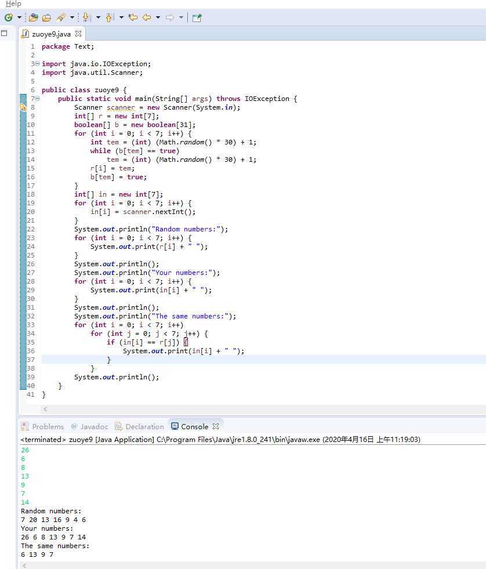The width and height of the screenshot is (486, 569).
Task: Open the Search dropdown arrow
Action: [x=72, y=17]
